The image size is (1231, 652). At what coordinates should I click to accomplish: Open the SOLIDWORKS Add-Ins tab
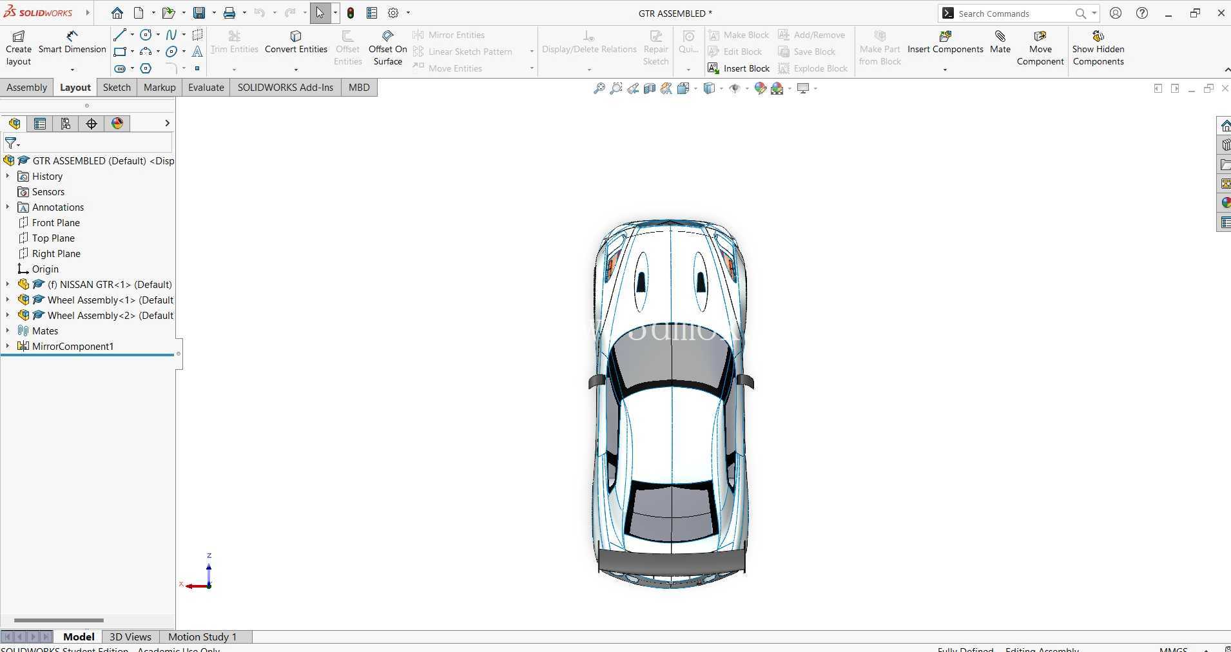[286, 88]
